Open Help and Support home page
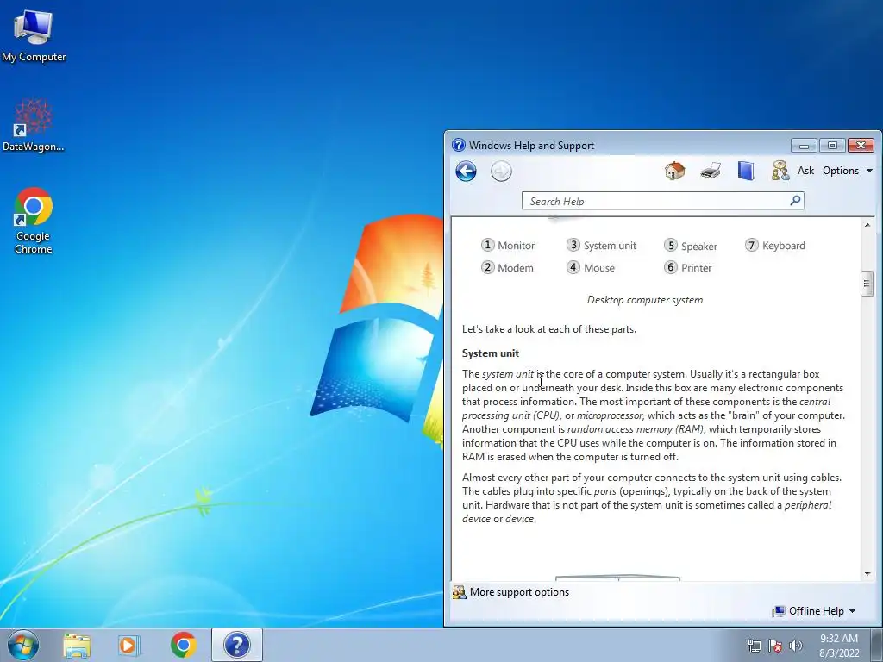The width and height of the screenshot is (883, 662). (x=674, y=170)
